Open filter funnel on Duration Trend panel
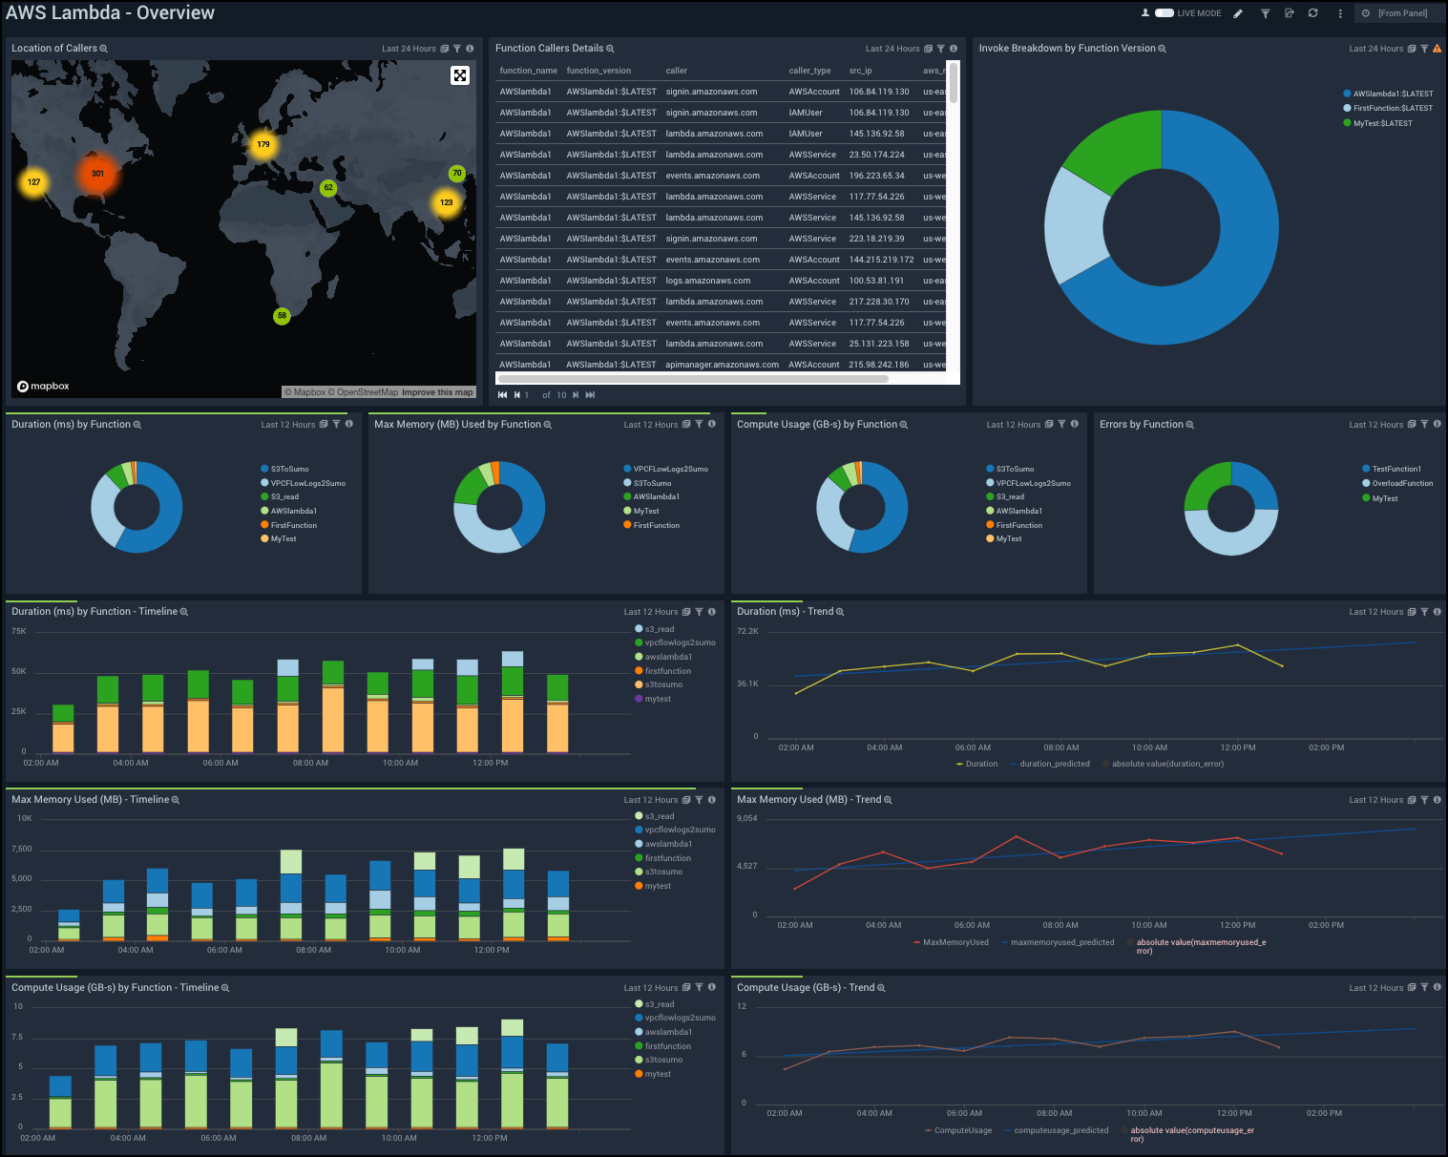1448x1157 pixels. (x=1424, y=612)
